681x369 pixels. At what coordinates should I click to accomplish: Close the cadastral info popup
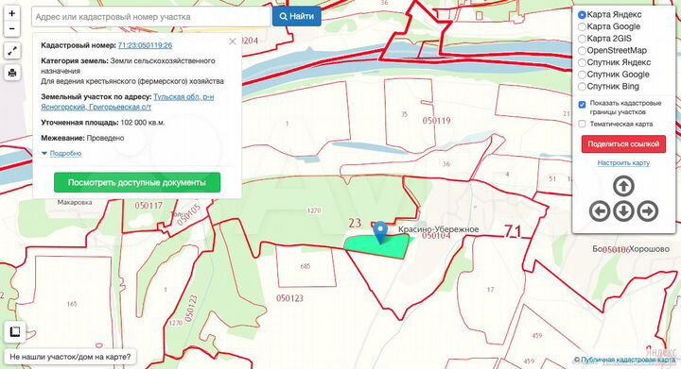[233, 42]
